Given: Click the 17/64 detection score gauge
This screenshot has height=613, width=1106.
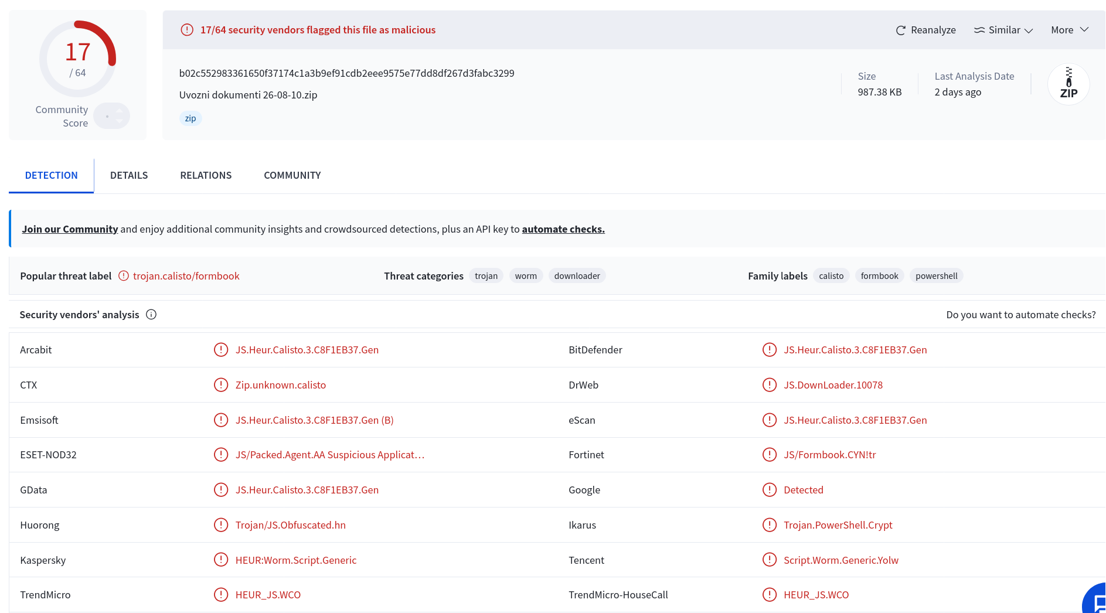Looking at the screenshot, I should point(77,59).
